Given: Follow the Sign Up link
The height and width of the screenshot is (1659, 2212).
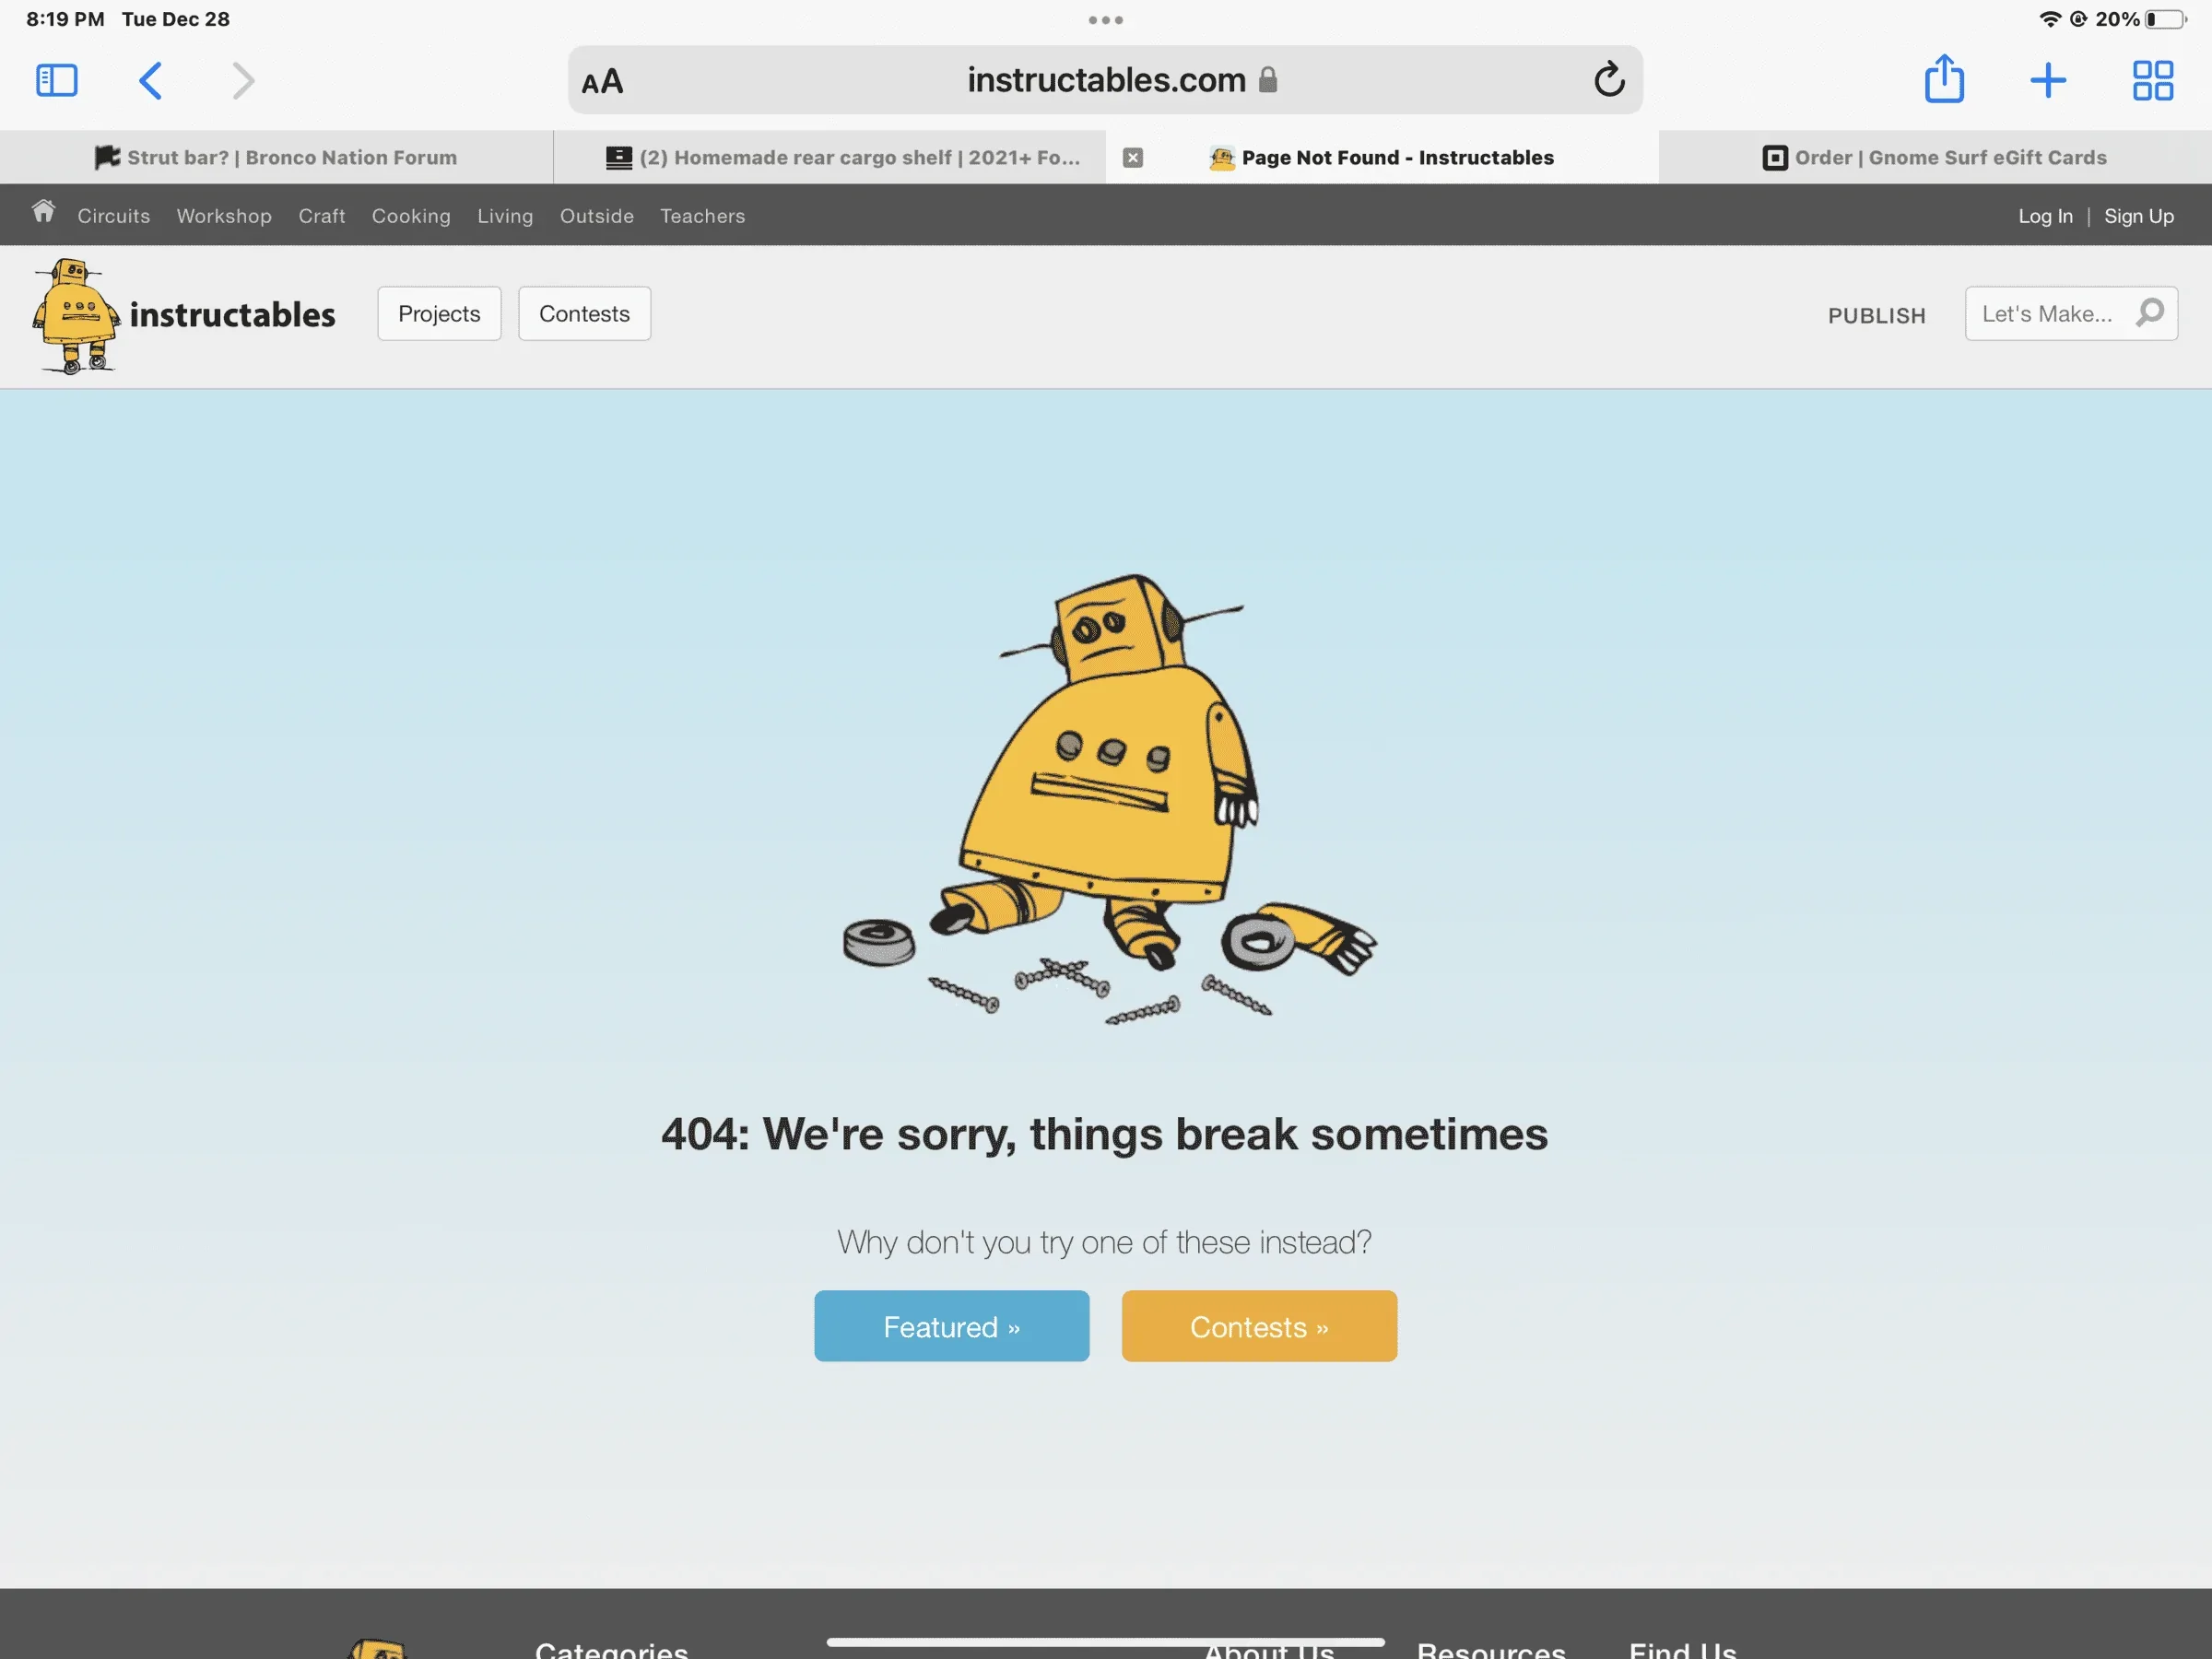Looking at the screenshot, I should [x=2138, y=216].
